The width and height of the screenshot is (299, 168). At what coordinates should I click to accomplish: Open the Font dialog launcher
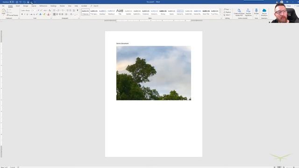(x=51, y=18)
